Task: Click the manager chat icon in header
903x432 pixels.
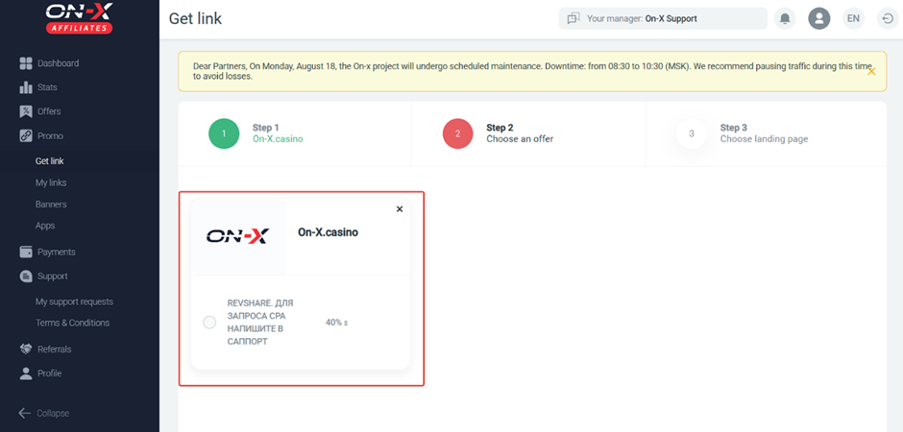Action: 573,18
